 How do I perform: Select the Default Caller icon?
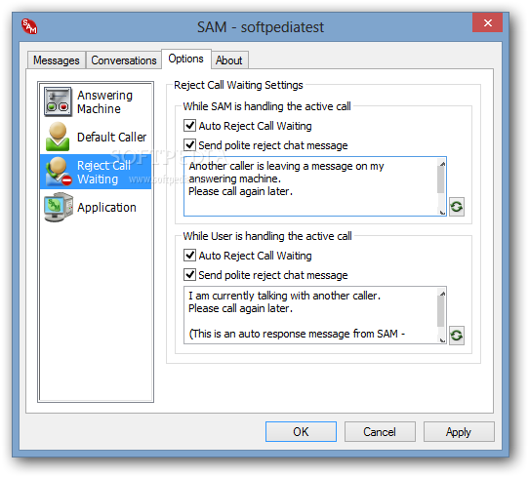(x=58, y=137)
